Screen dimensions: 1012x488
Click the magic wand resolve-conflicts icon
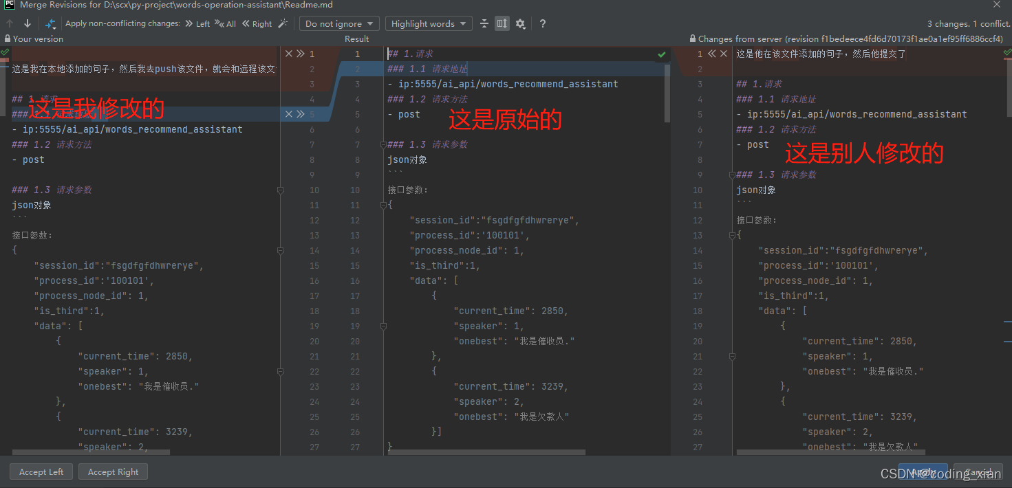[x=282, y=23]
